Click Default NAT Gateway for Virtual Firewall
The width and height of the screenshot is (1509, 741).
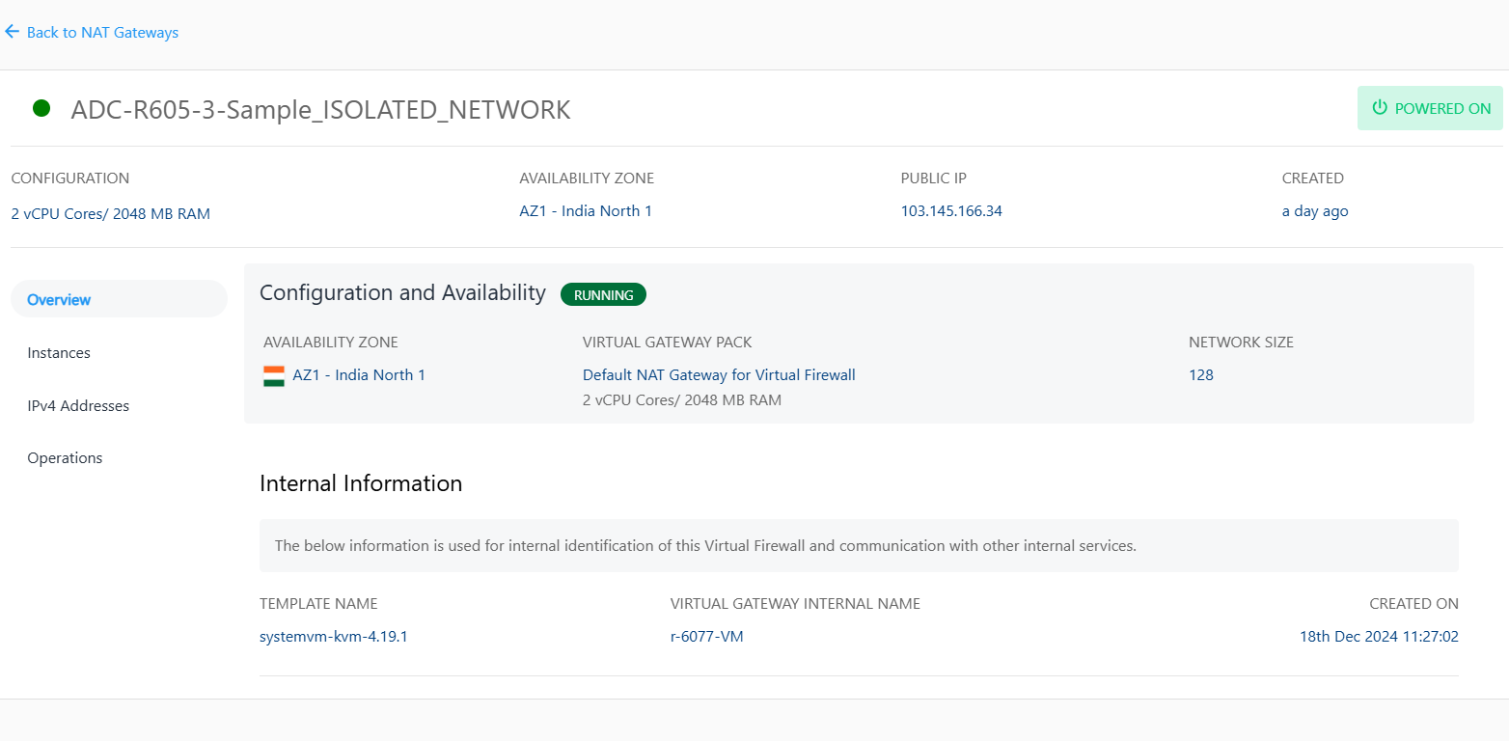click(719, 375)
